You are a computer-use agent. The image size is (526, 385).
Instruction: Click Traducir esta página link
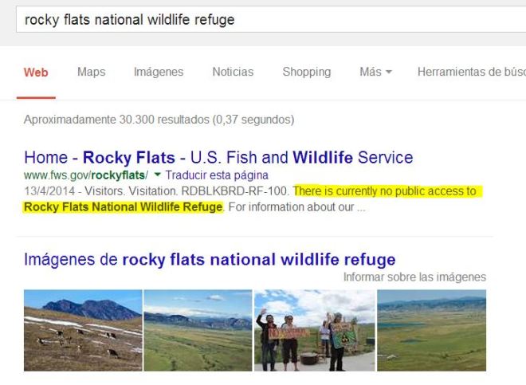click(217, 175)
